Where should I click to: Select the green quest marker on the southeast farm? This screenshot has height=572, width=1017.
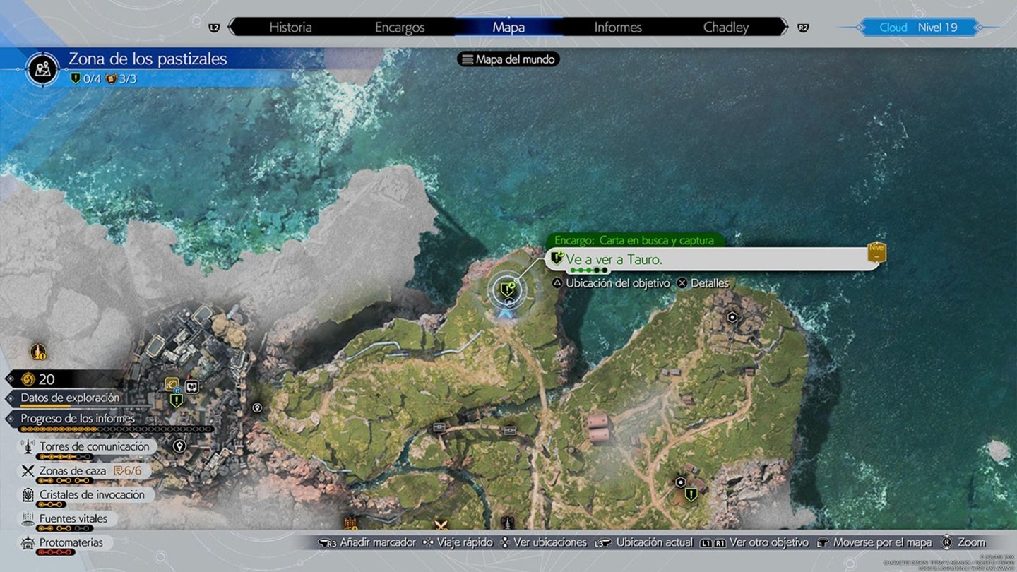coord(691,494)
